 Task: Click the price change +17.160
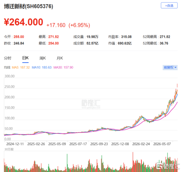56,25
